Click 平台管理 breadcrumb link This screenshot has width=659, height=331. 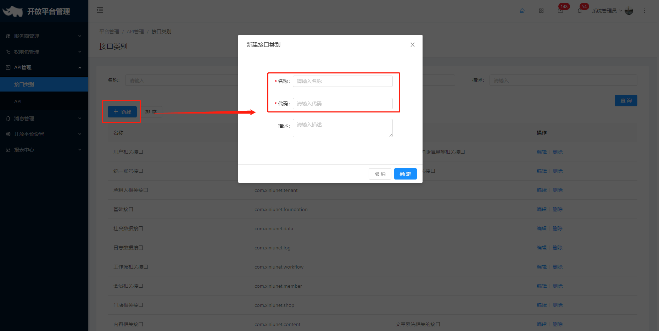tap(109, 32)
